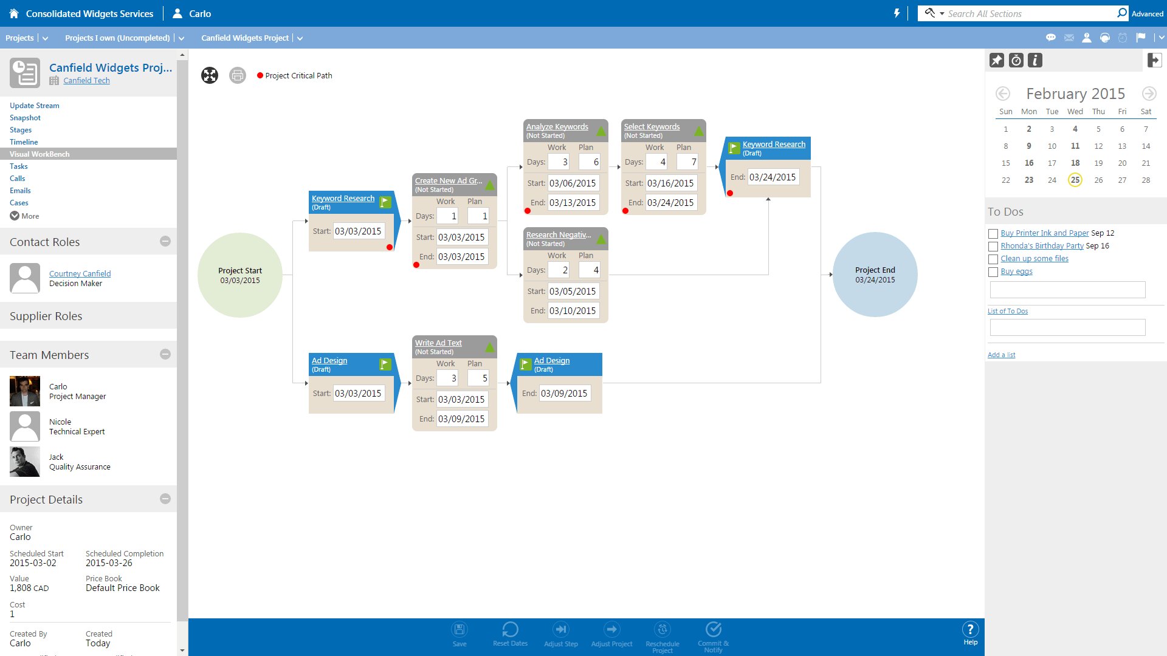Open the pin icon in right panel
Image resolution: width=1167 pixels, height=656 pixels.
[997, 60]
